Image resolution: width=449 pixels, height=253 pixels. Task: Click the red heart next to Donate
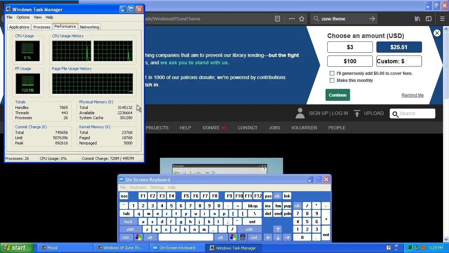(x=224, y=128)
